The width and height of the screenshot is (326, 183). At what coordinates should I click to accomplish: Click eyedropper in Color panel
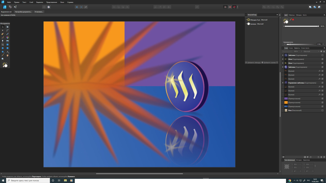click(x=291, y=20)
